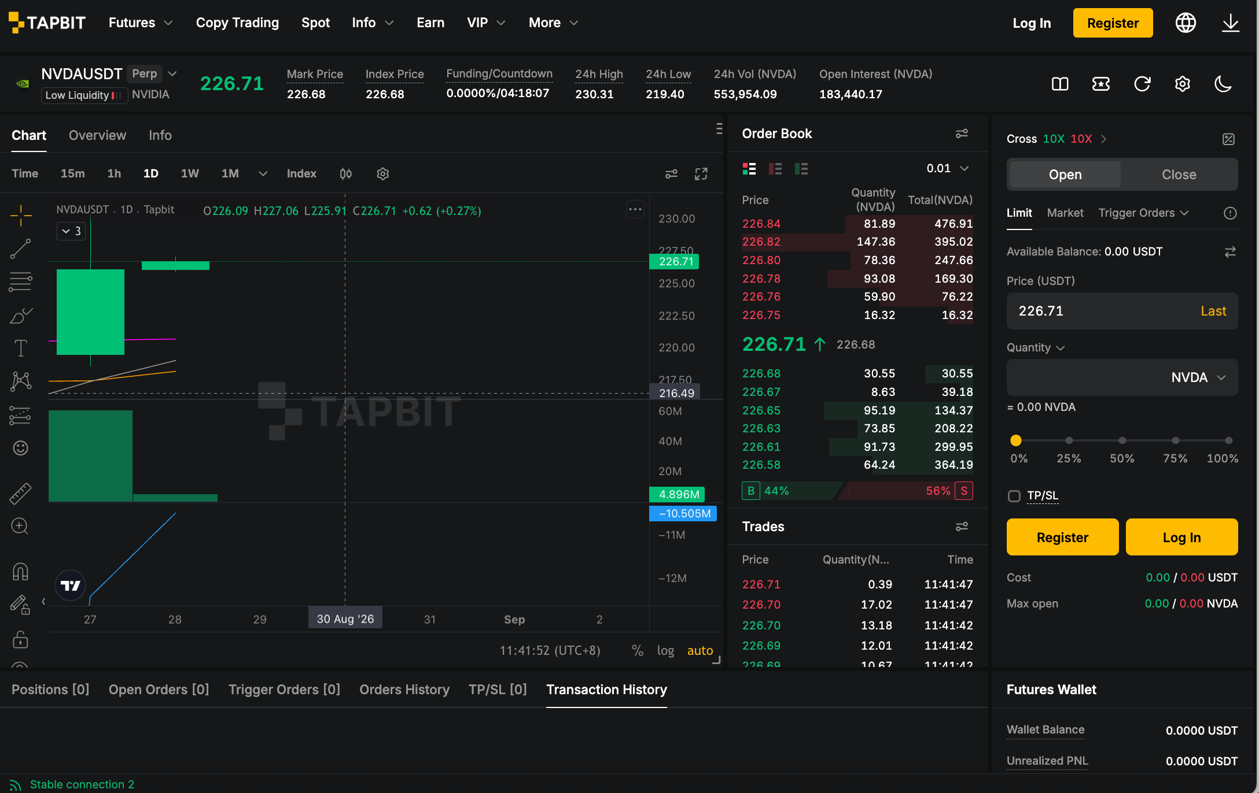Open chart settings gear in toolbar
Screen dimensions: 1259x793
[x=382, y=173]
